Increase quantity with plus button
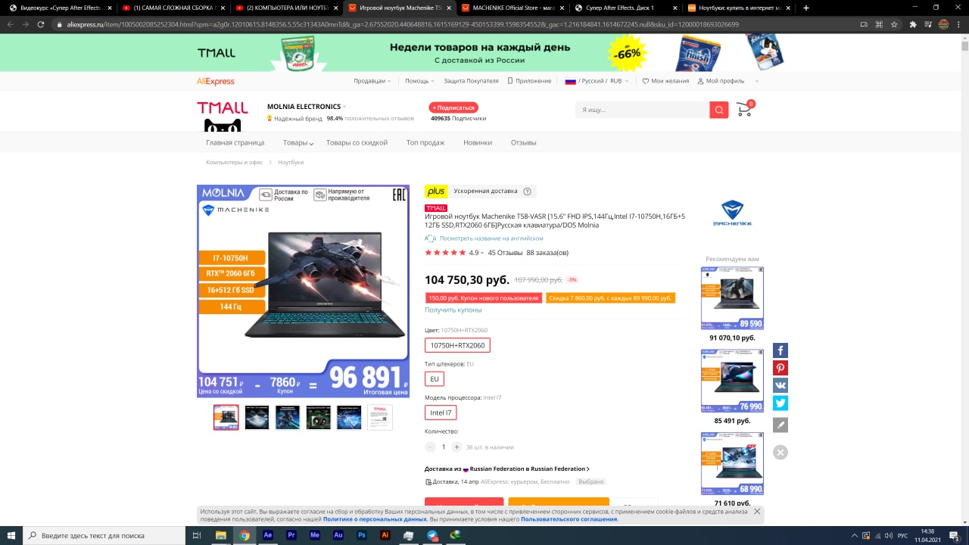The image size is (969, 545). pos(456,447)
